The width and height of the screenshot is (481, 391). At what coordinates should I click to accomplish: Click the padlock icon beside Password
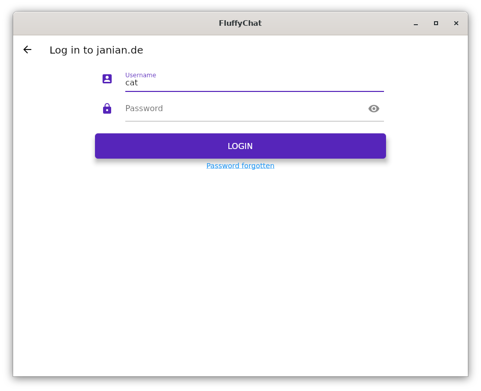pos(107,109)
